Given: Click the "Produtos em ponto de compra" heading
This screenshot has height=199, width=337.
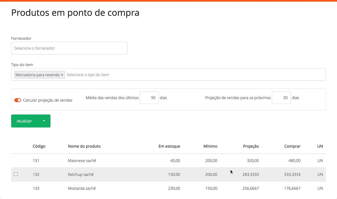Looking at the screenshot, I should [75, 12].
